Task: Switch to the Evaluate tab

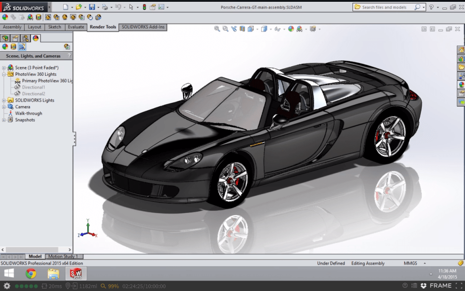Action: pyautogui.click(x=76, y=27)
